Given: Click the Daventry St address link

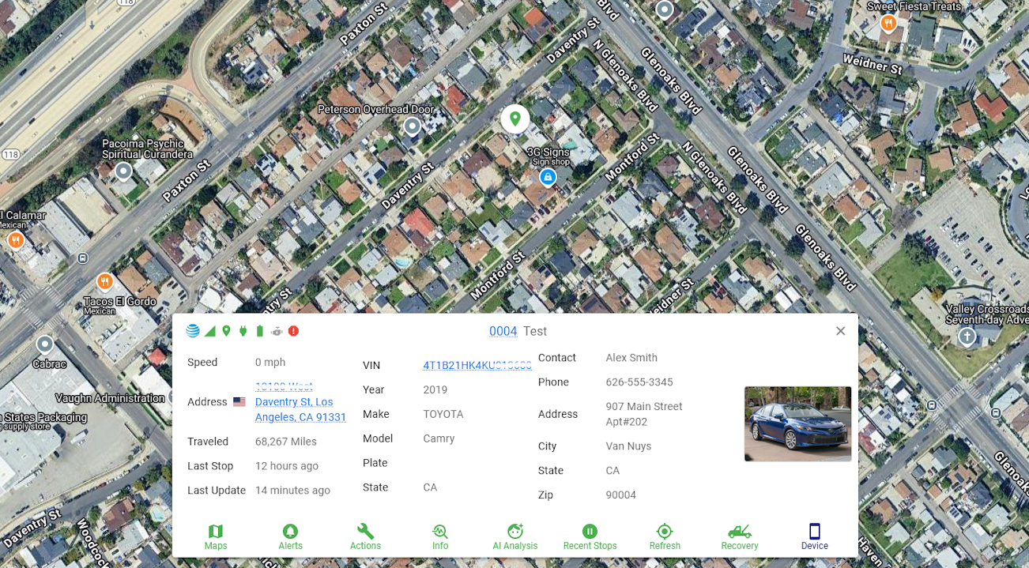Looking at the screenshot, I should [x=300, y=401].
